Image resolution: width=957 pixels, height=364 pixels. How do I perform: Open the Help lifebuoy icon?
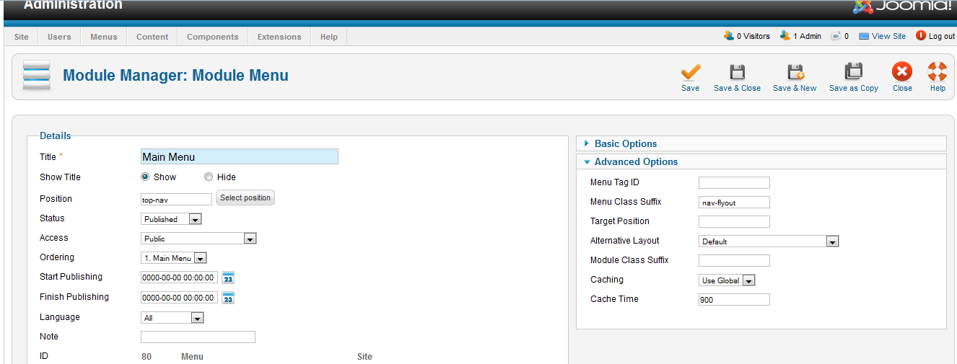[938, 72]
